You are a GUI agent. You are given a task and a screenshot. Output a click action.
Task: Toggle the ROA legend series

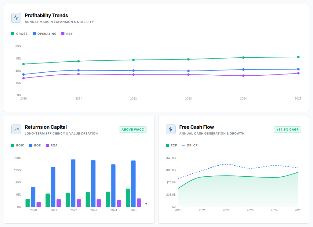pos(52,145)
